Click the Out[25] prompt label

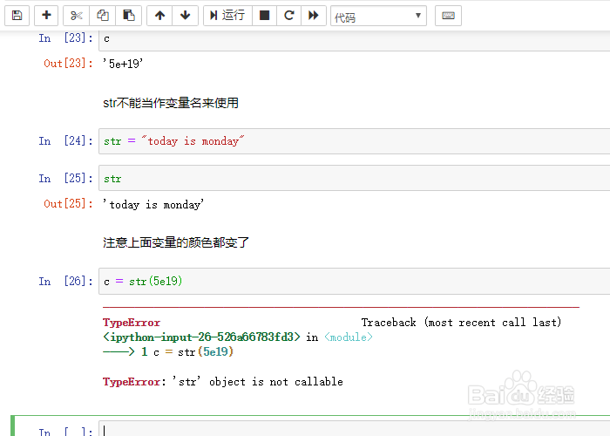click(x=68, y=203)
